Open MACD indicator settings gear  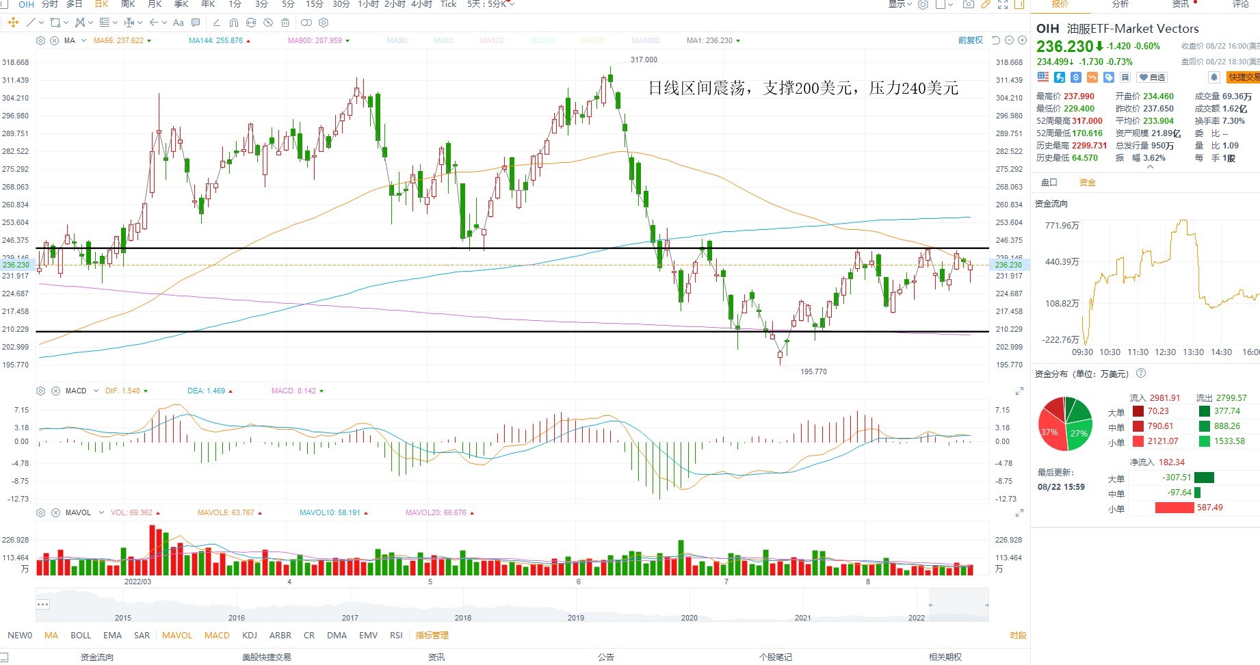41,391
